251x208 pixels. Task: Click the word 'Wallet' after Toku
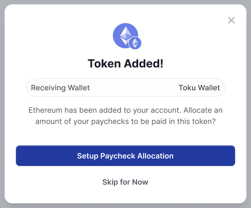[x=209, y=88]
